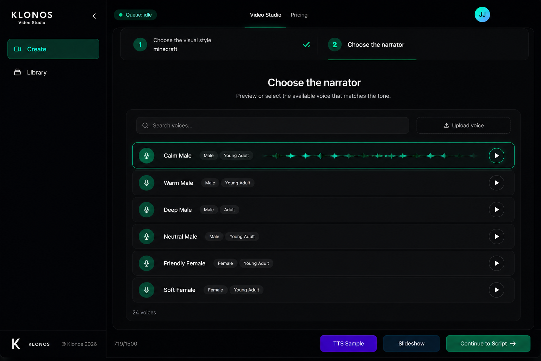Screen dimensions: 541x361
Task: Open the JJ user avatar menu
Action: 482,14
